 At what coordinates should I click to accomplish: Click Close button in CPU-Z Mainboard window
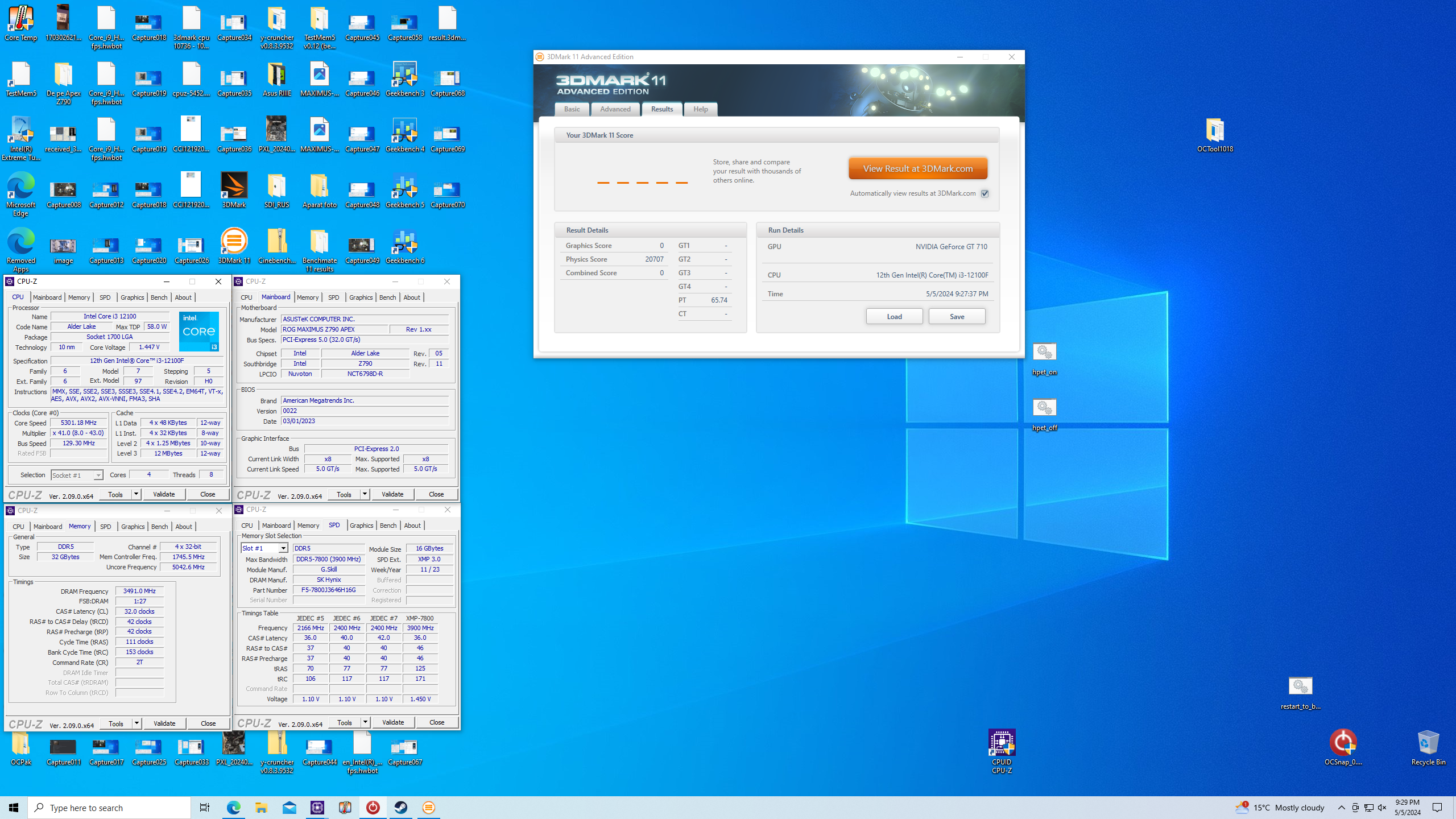(x=436, y=494)
